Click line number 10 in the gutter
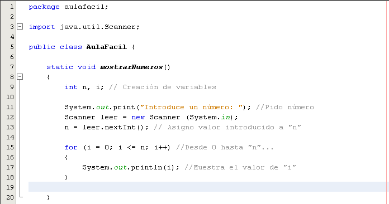Screen dimensions: 389x204 tap(10, 97)
